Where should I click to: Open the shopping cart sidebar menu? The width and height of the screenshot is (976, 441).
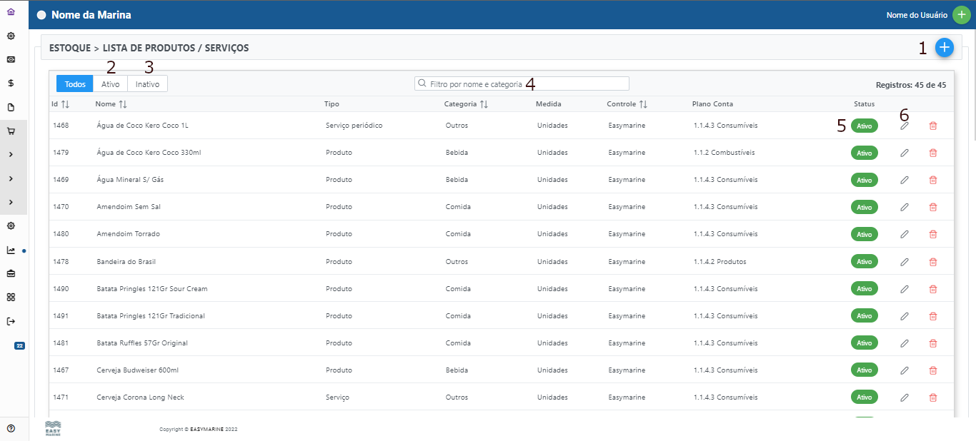tap(11, 131)
